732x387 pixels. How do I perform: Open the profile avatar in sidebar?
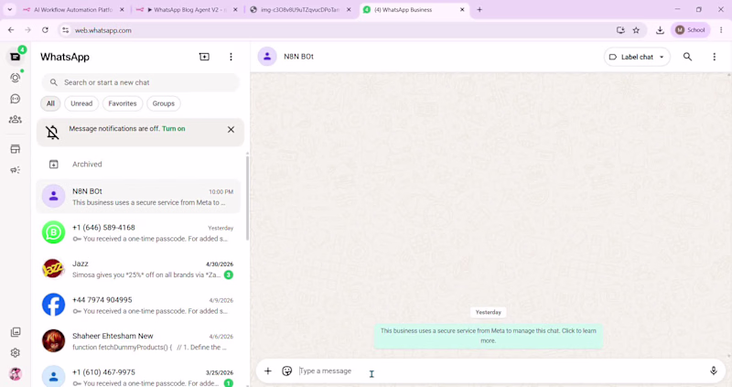16,374
